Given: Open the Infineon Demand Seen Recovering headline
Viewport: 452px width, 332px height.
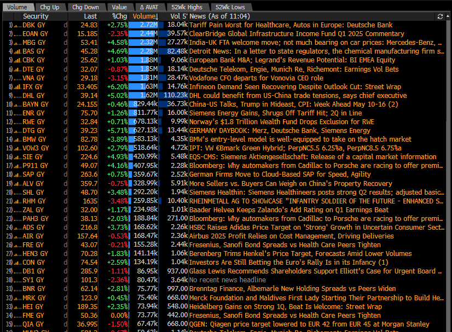Looking at the screenshot, I should coord(295,87).
